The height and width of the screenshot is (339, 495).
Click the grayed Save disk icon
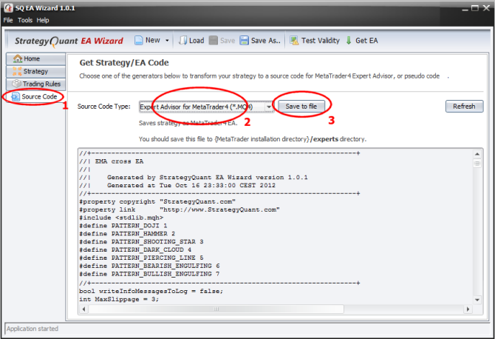click(x=214, y=41)
